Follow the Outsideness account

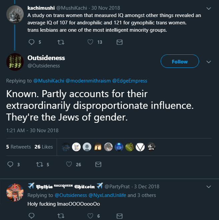point(180,61)
